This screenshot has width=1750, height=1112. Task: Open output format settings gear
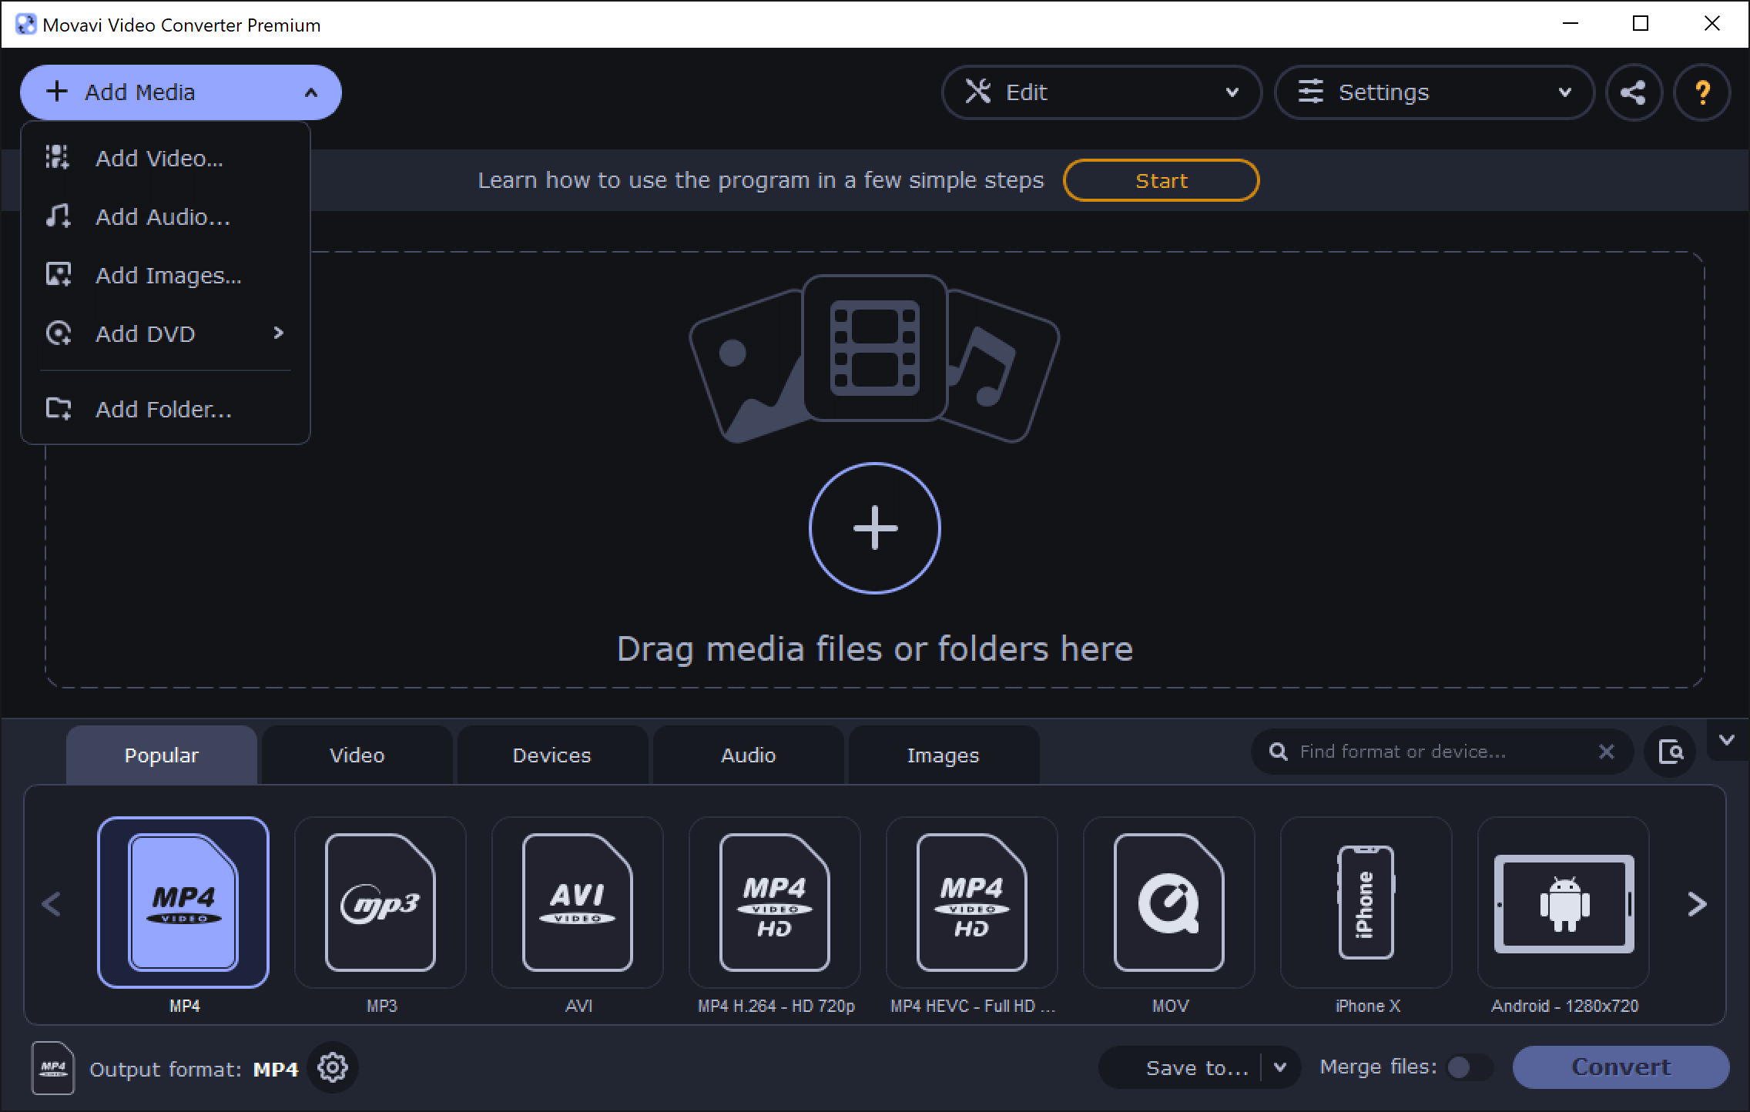[333, 1068]
